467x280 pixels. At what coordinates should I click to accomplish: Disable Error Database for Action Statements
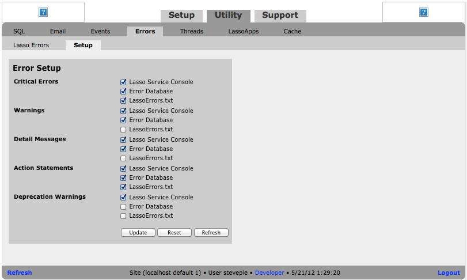pyautogui.click(x=123, y=178)
